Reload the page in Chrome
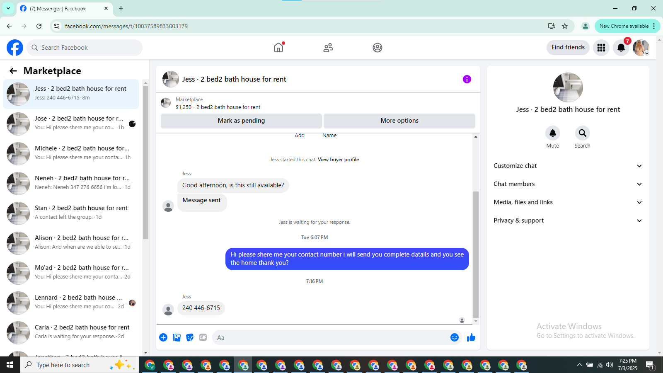This screenshot has width=663, height=373. 39,26
